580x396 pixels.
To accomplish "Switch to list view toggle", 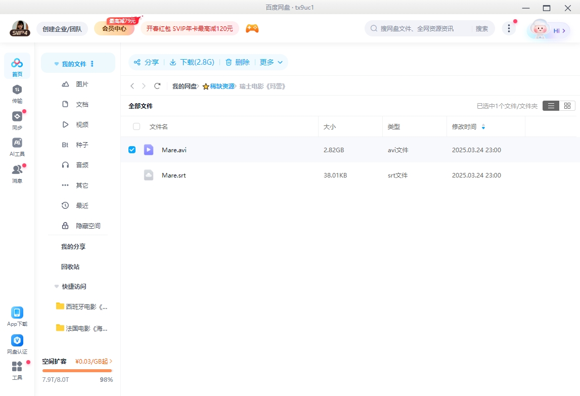I will tap(551, 106).
